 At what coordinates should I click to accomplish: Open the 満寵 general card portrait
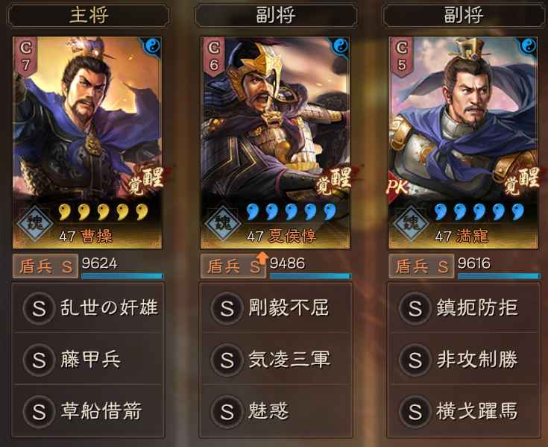tap(463, 143)
